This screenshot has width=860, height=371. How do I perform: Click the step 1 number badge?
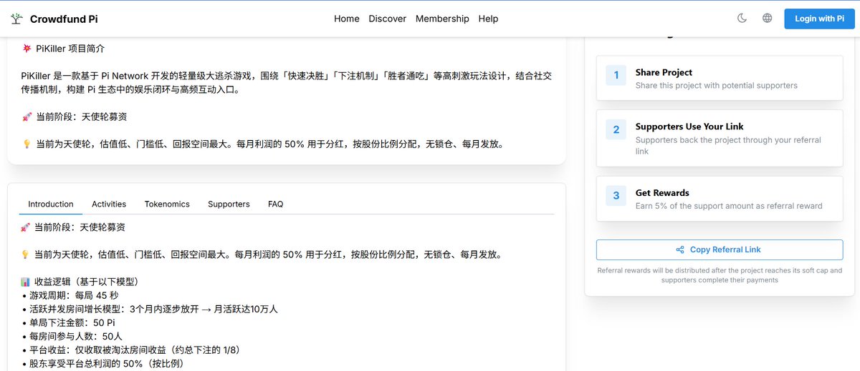tap(616, 75)
